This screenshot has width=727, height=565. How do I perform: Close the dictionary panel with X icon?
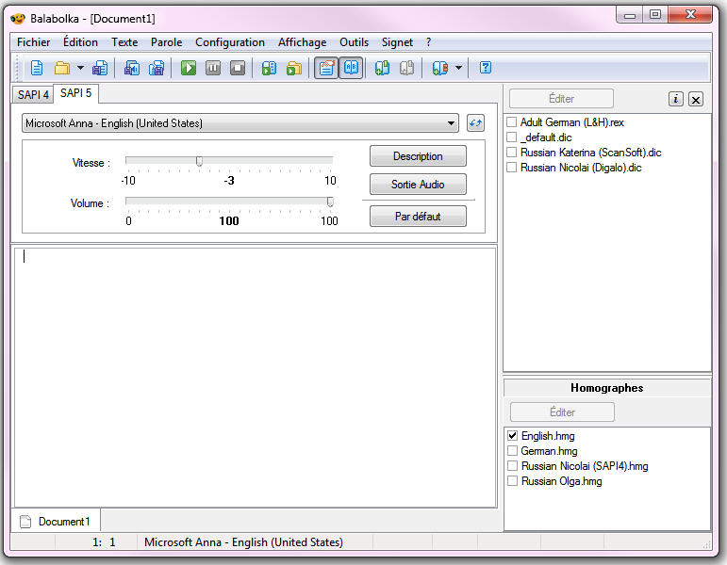(x=696, y=99)
